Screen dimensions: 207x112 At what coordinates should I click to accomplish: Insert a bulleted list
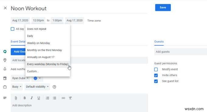coord(54,98)
